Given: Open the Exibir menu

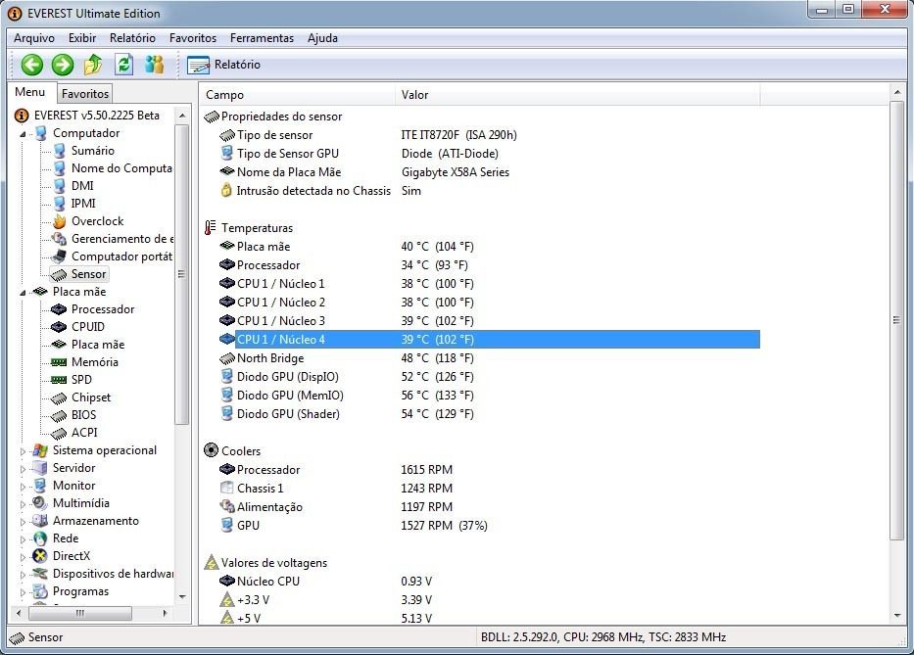Looking at the screenshot, I should click(x=82, y=38).
